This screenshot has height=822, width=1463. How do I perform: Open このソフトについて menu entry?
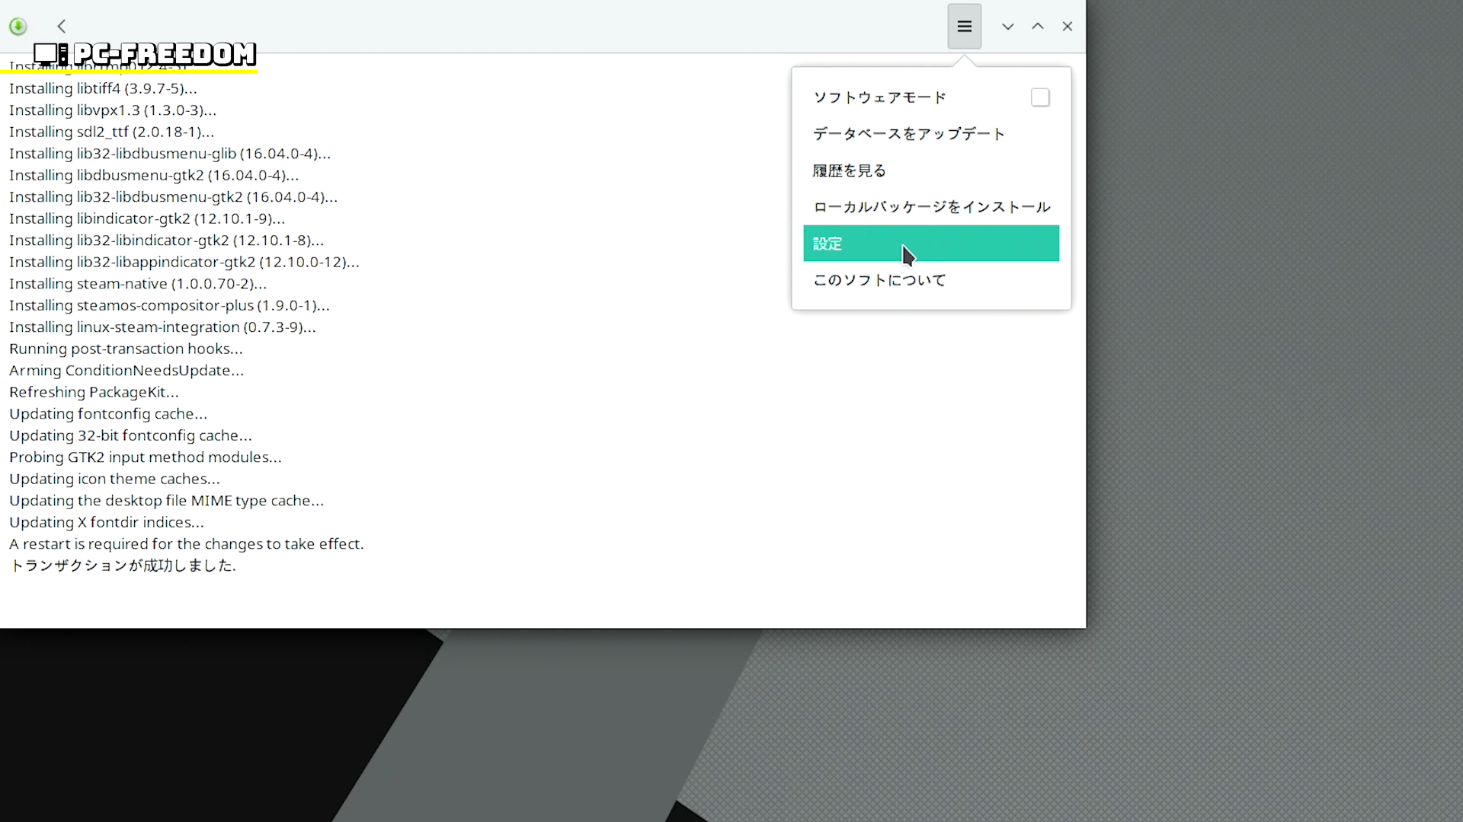[879, 280]
